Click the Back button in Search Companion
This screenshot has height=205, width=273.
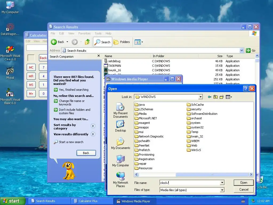click(x=86, y=153)
